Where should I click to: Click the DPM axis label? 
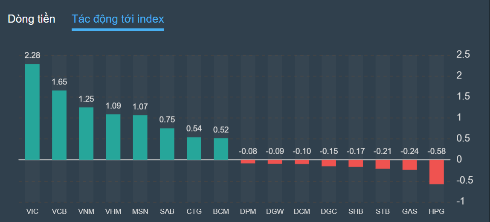(248, 211)
